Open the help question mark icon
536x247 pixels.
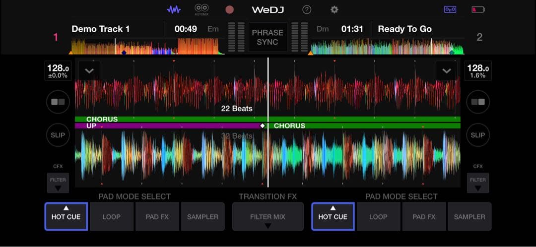307,9
